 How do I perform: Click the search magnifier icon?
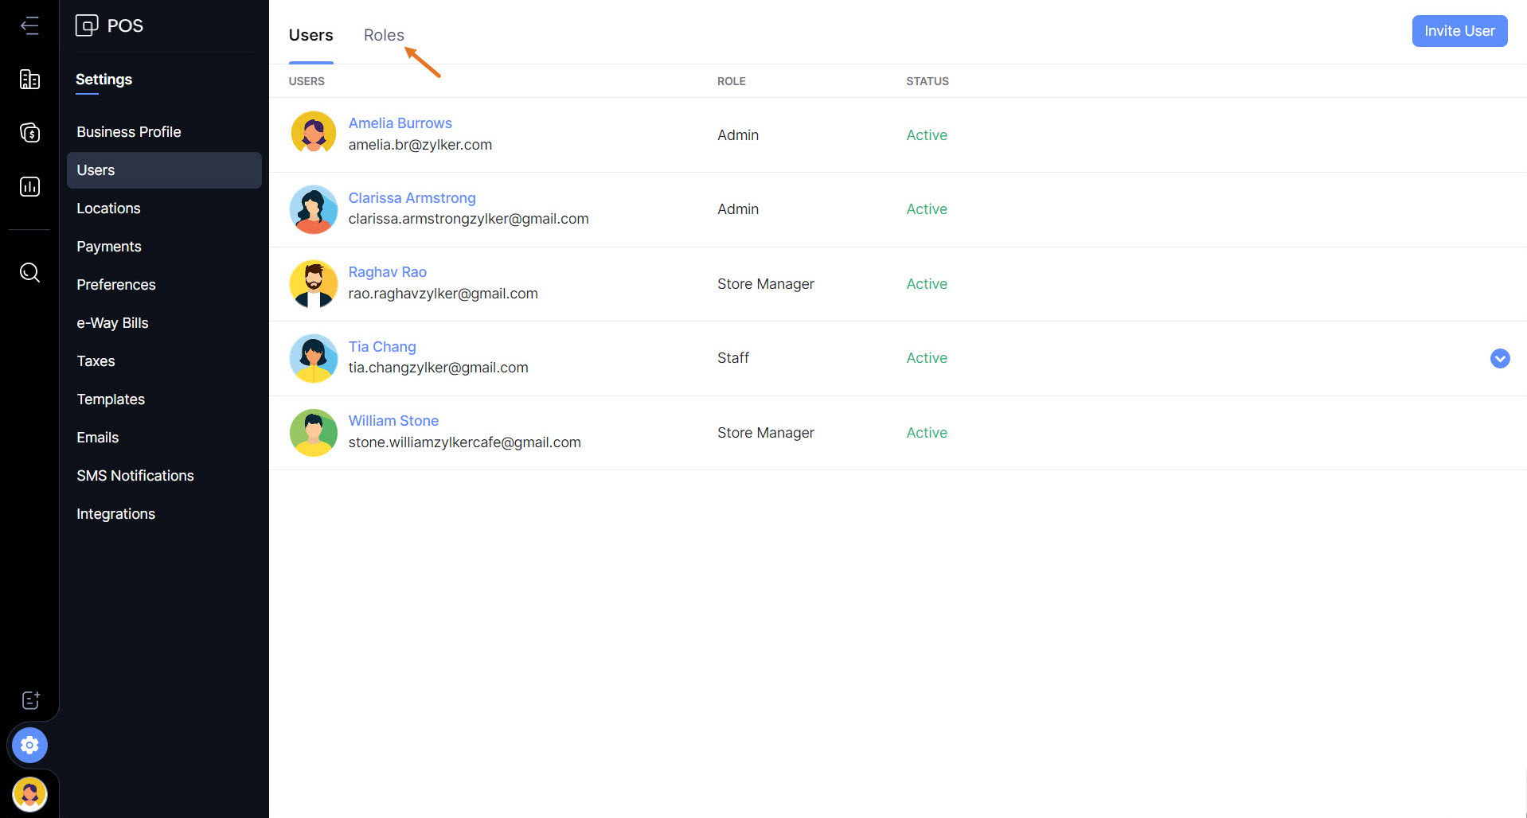tap(29, 273)
